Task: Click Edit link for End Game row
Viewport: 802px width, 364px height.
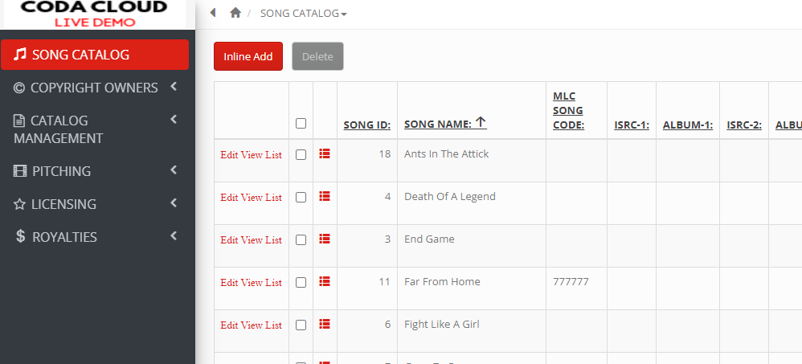Action: [x=229, y=239]
